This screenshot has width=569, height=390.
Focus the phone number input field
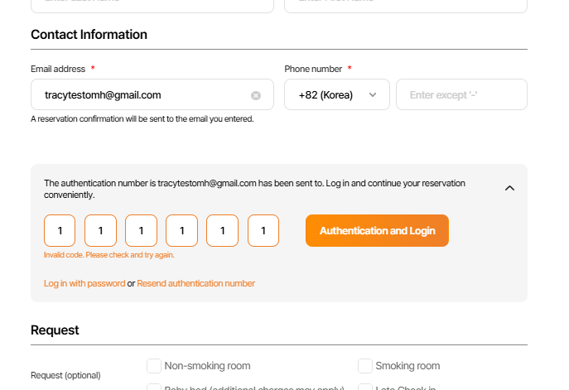(461, 95)
